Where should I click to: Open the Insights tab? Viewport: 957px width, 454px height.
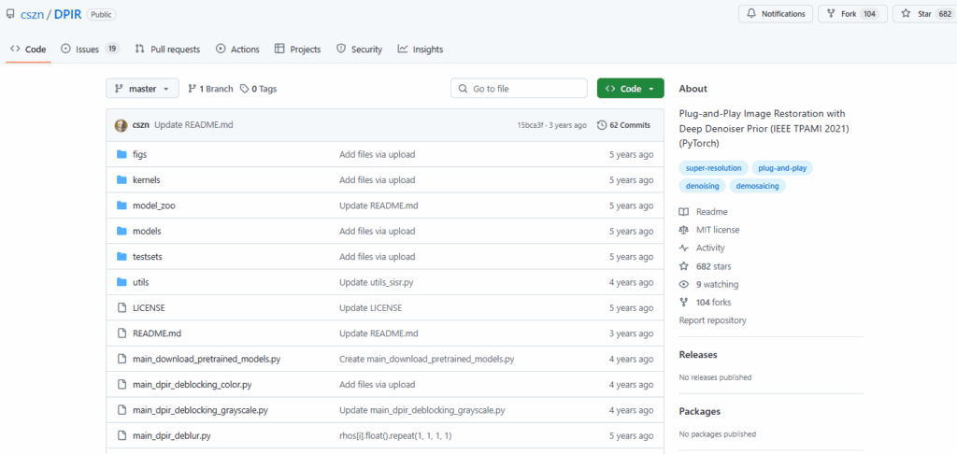tap(420, 50)
